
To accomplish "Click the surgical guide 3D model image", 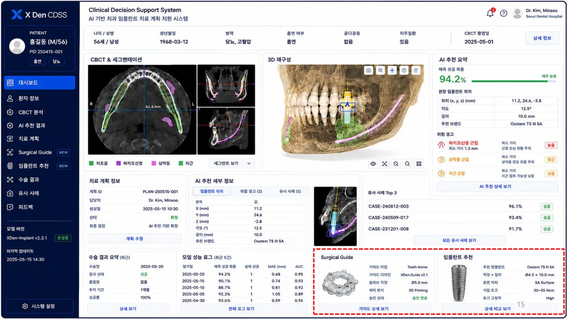I will (340, 283).
